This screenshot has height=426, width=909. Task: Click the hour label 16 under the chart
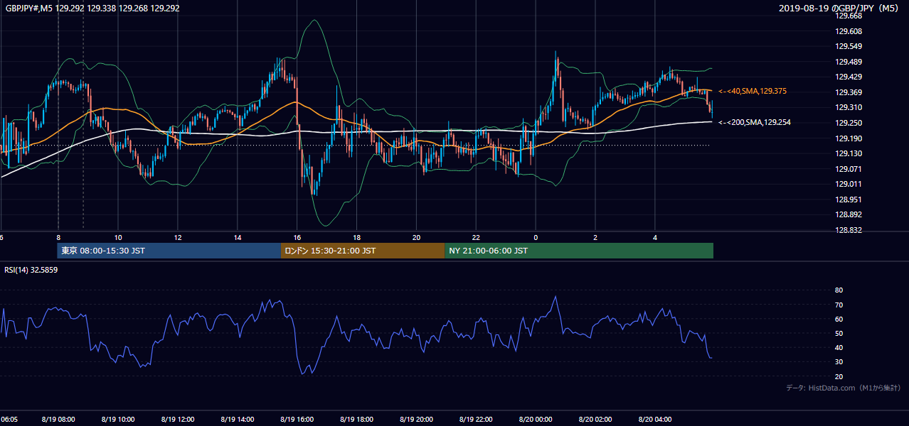(x=297, y=237)
